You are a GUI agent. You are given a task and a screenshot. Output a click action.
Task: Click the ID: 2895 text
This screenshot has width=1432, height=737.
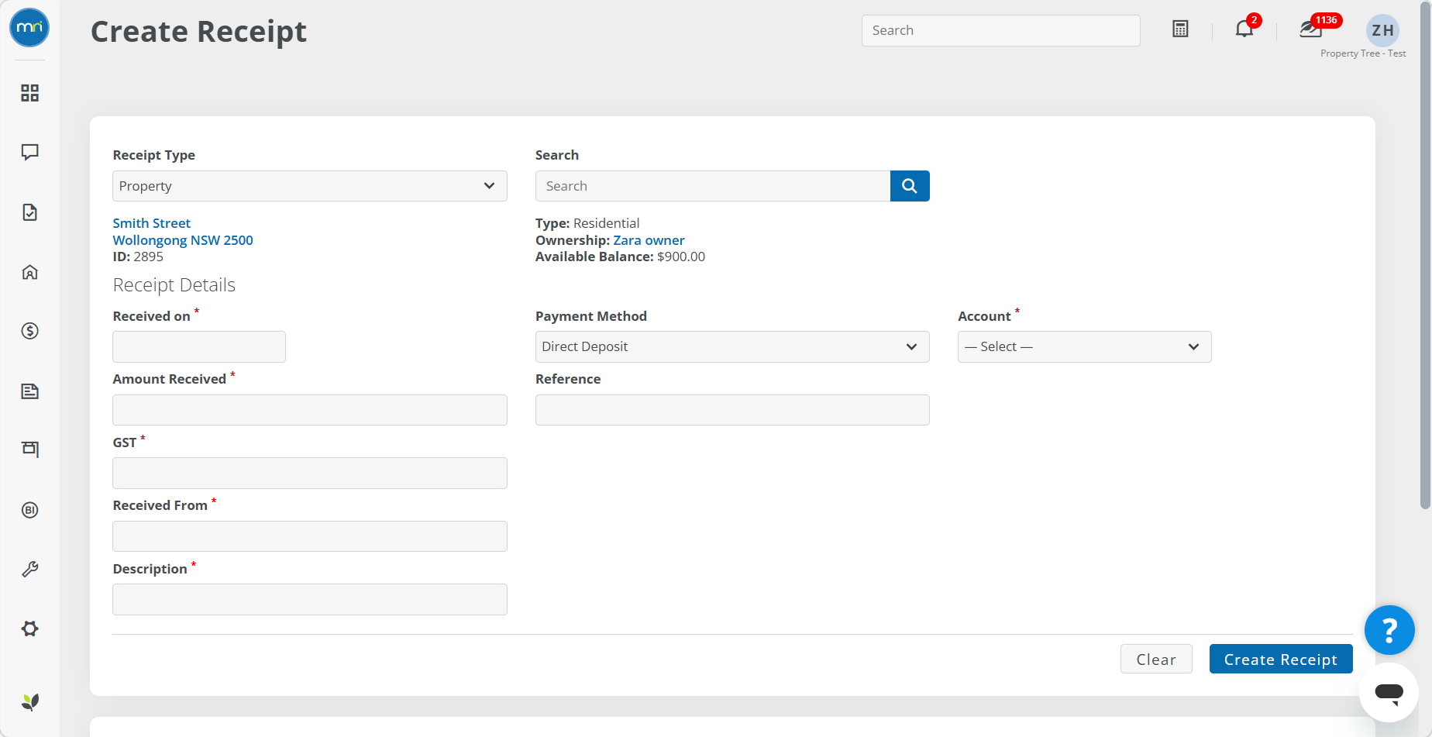(138, 257)
